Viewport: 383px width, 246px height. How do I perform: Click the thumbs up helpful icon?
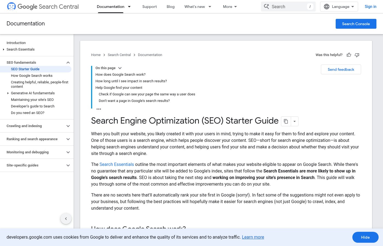(349, 55)
